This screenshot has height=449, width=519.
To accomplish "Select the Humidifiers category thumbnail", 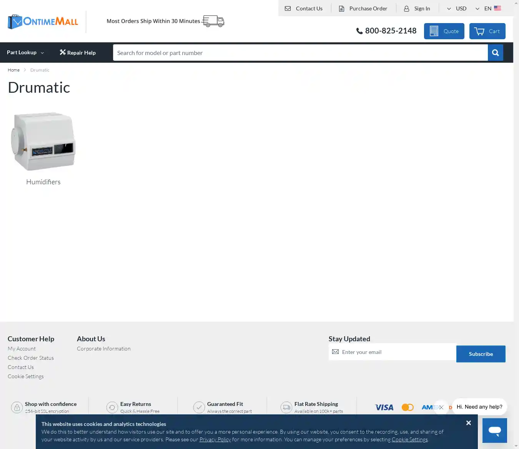I will 43,142.
